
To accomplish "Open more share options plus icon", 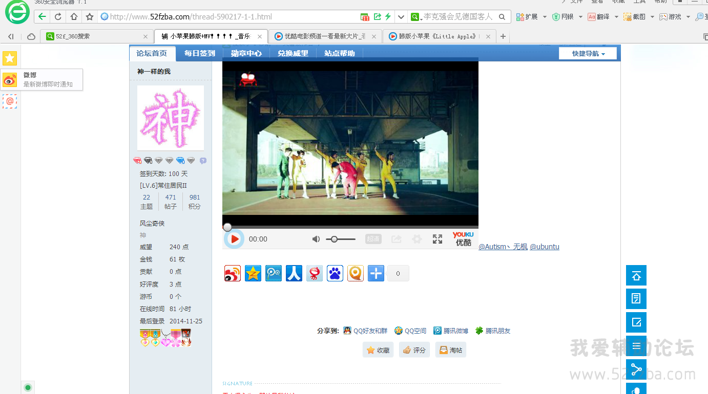I will [376, 273].
